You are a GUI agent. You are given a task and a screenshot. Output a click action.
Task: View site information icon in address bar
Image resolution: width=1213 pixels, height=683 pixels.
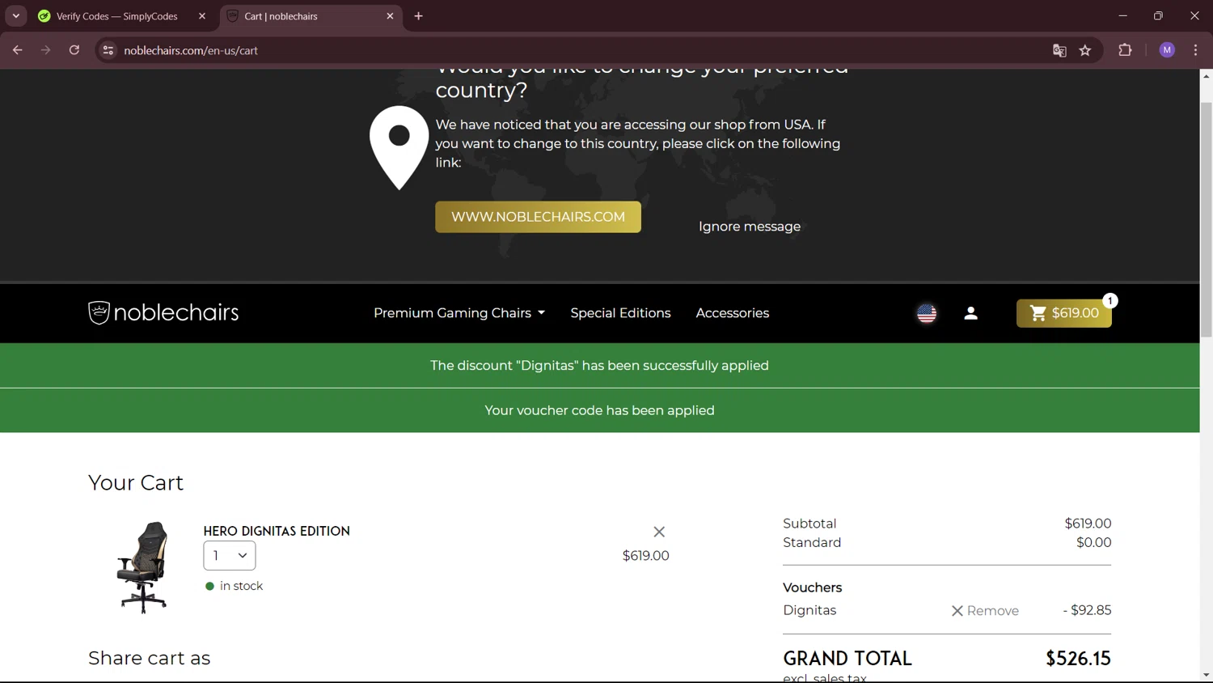(108, 50)
